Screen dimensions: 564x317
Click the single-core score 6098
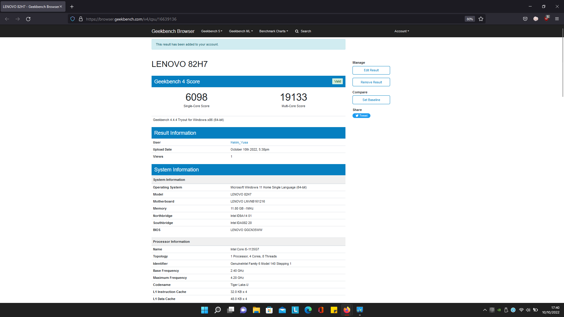click(x=197, y=97)
